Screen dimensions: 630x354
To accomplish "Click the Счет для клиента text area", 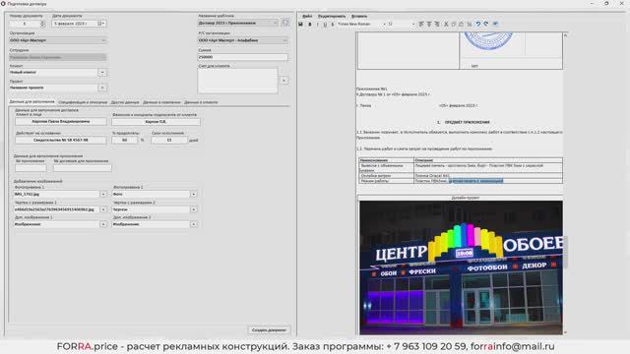I will pos(237,81).
